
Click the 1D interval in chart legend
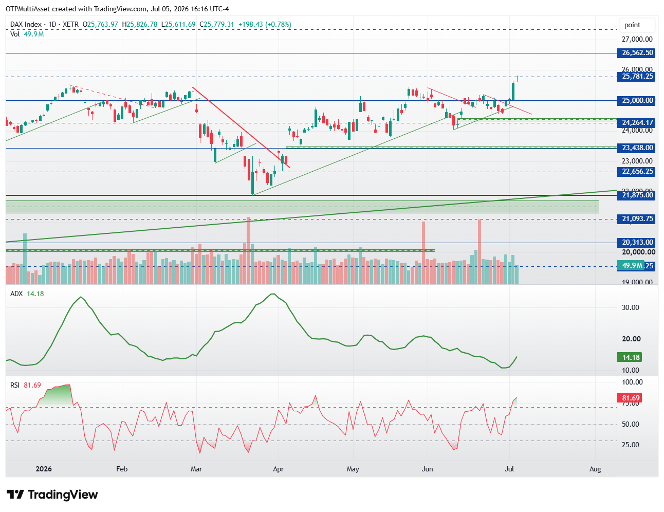52,24
